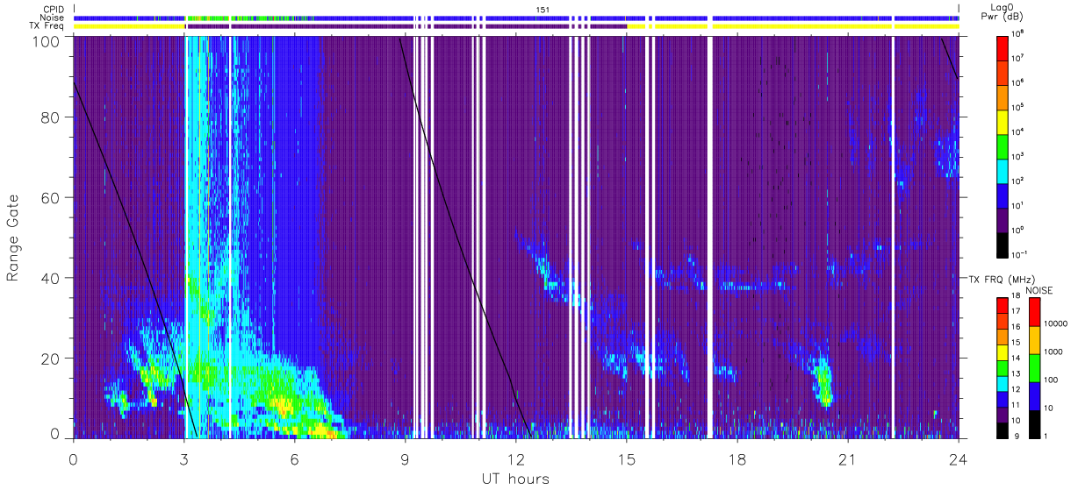
Task: Select the 'TX Freq' strip label at top left
Action: [47, 25]
